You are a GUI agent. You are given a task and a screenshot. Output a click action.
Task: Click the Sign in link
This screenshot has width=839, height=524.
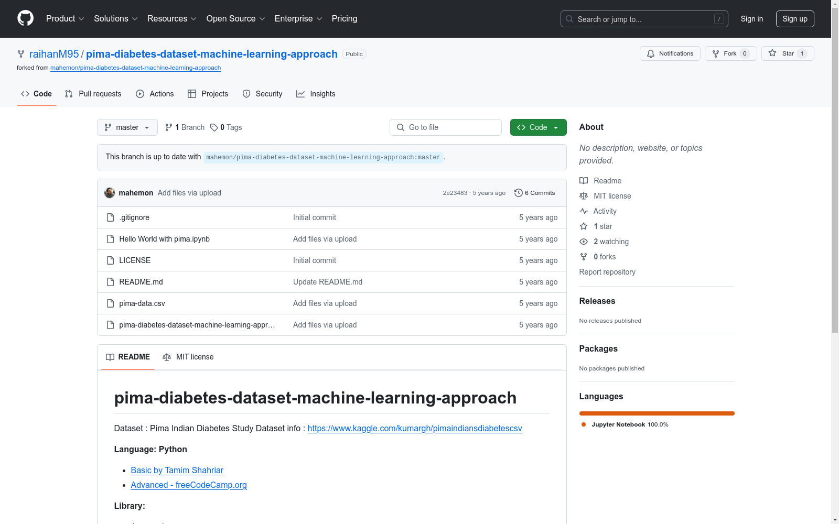[x=752, y=19]
